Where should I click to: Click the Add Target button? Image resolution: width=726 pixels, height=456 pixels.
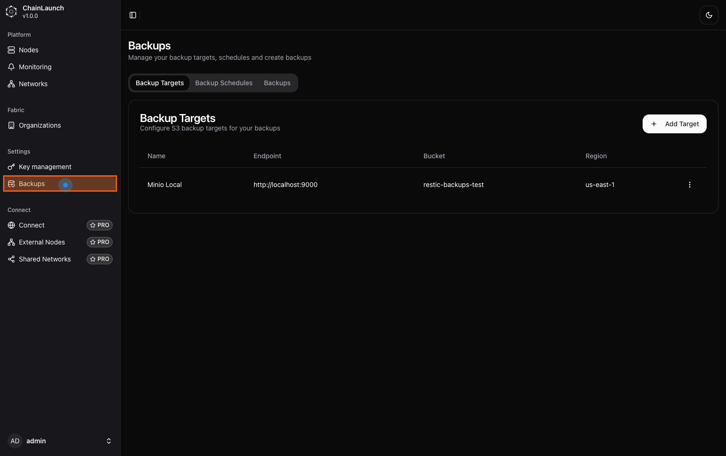pyautogui.click(x=674, y=124)
